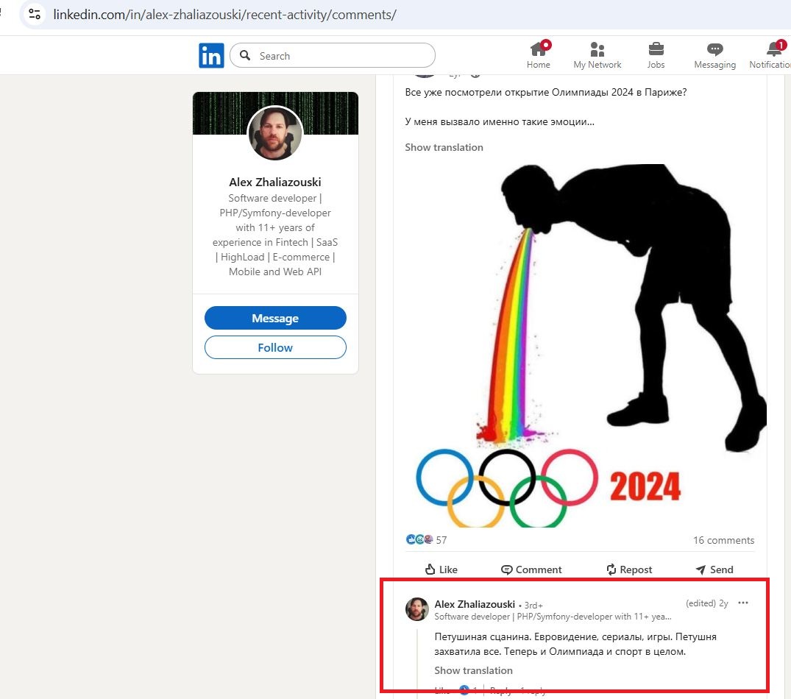
Task: Open the Alex Zhaliazouski name in the comment
Action: (x=475, y=603)
